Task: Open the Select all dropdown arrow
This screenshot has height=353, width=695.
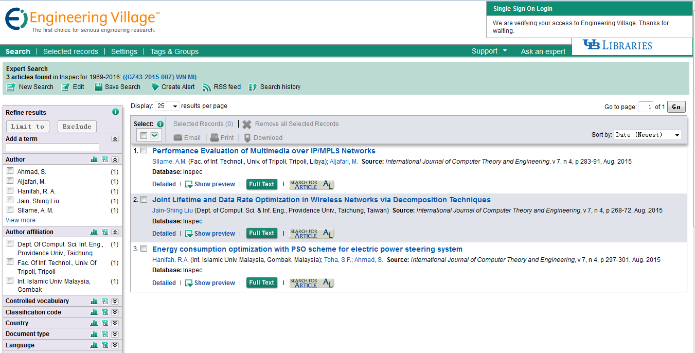Action: (154, 135)
